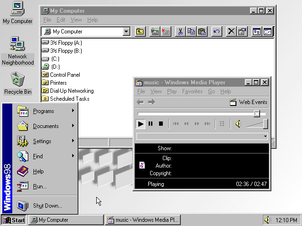
Task: Stop playback in Media Player
Action: 160,124
